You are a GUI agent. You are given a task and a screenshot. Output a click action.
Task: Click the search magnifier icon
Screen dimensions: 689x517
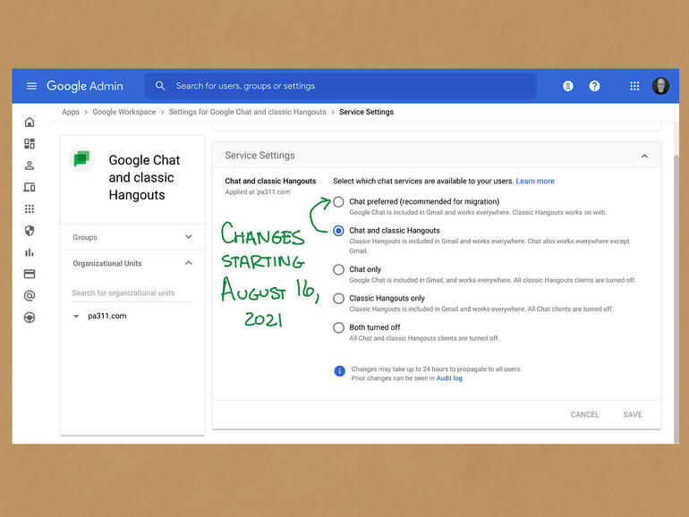160,86
